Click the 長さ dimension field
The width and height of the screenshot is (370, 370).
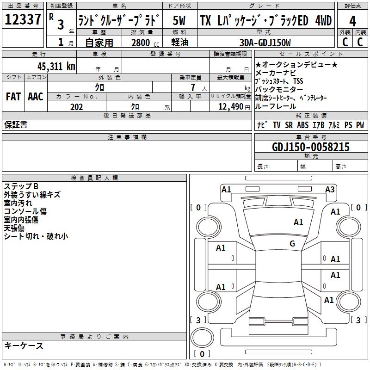coord(276,166)
